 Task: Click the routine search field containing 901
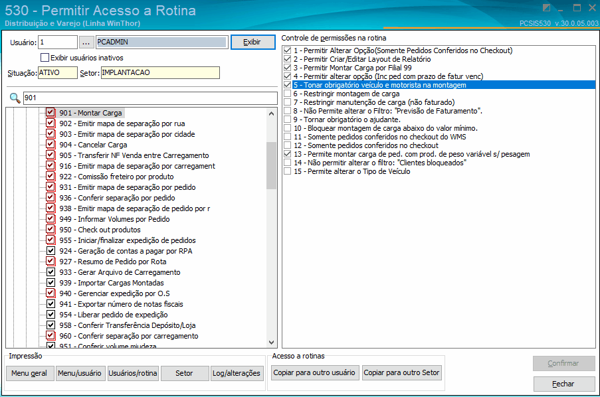pyautogui.click(x=150, y=98)
